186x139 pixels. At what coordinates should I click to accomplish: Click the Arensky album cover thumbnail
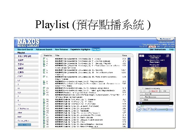click(155, 70)
